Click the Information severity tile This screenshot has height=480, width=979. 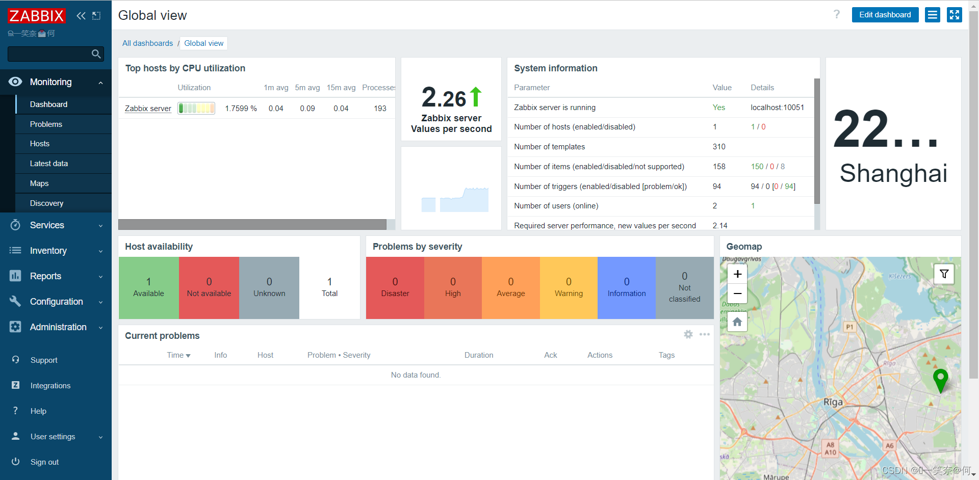pyautogui.click(x=627, y=288)
